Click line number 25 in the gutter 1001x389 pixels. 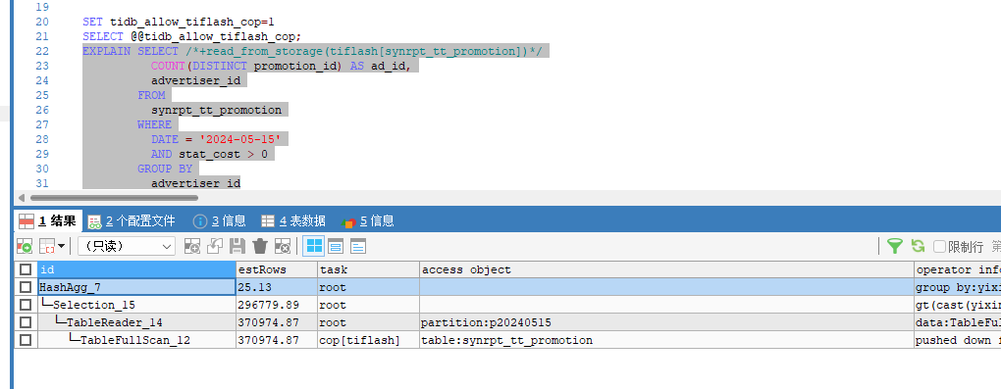coord(42,95)
